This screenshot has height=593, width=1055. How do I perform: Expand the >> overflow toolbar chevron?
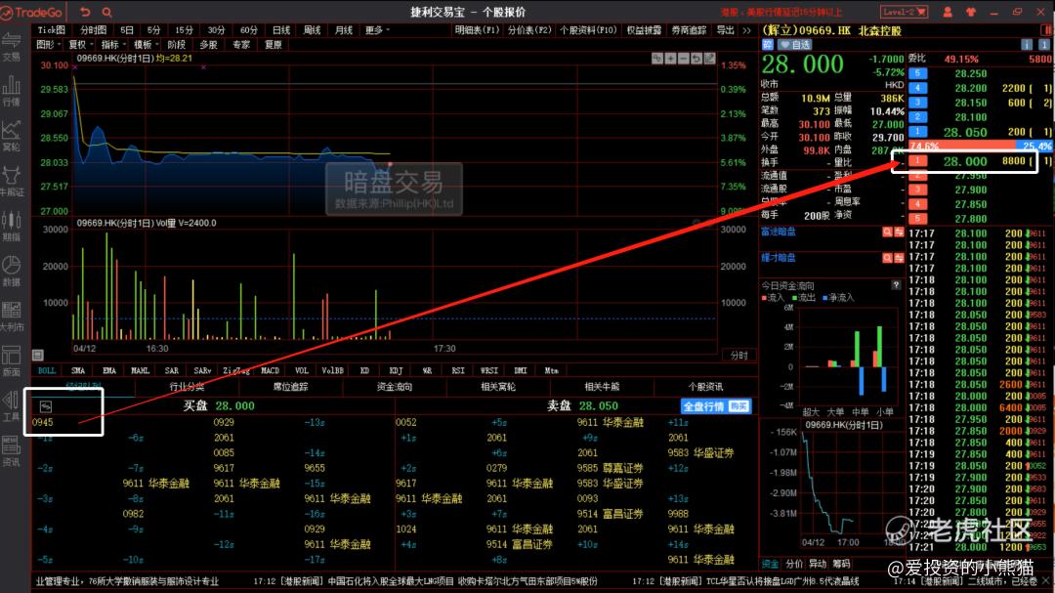point(747,29)
